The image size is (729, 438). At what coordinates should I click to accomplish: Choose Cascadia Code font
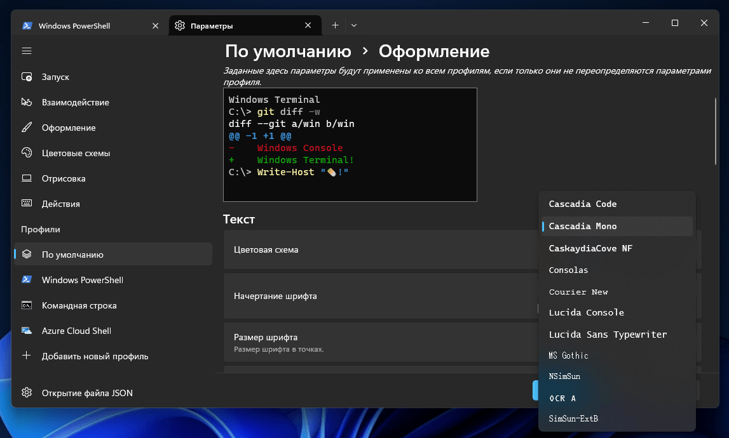tap(617, 204)
